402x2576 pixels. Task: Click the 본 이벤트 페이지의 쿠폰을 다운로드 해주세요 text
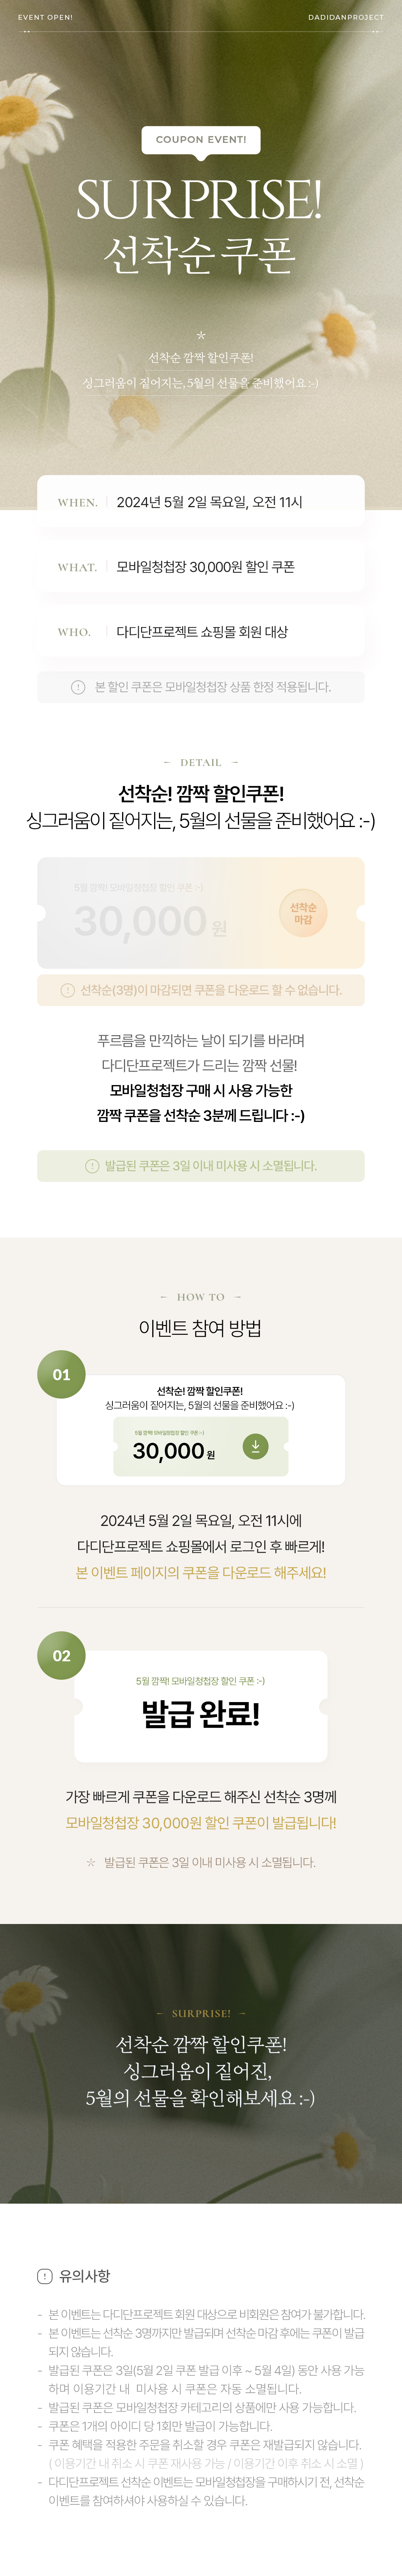pos(201,1573)
